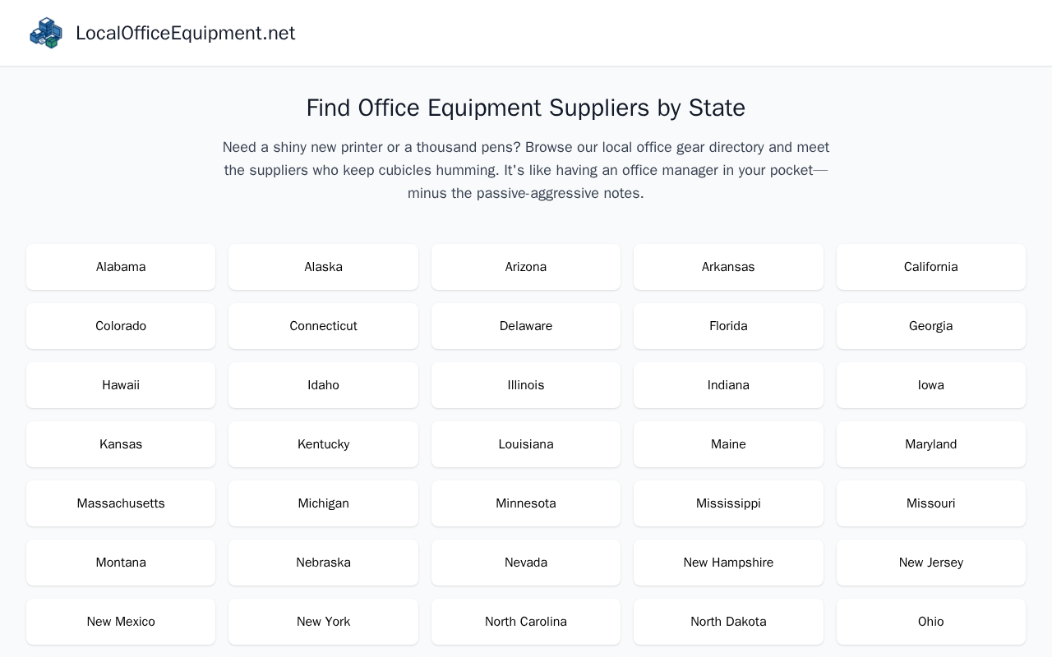Screen dimensions: 1052x657
Task: Open the LocalOfficeEquipment.net site title link
Action: (x=185, y=33)
